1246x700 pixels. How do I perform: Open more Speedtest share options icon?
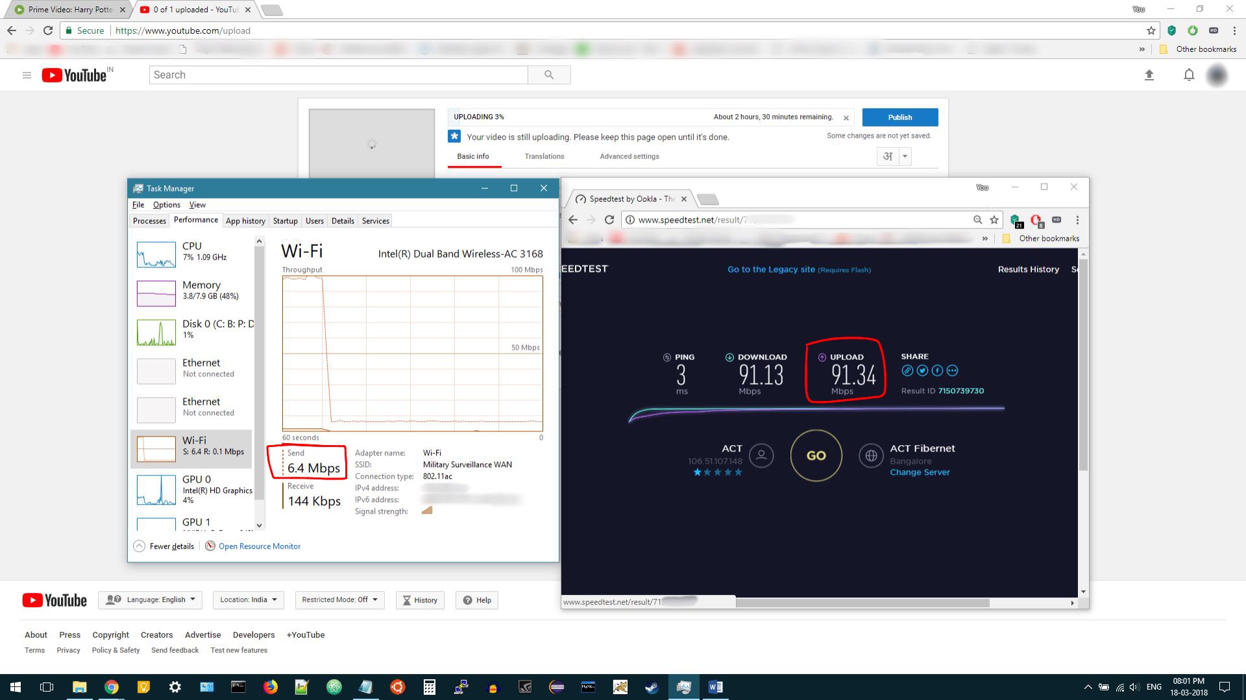pyautogui.click(x=952, y=370)
